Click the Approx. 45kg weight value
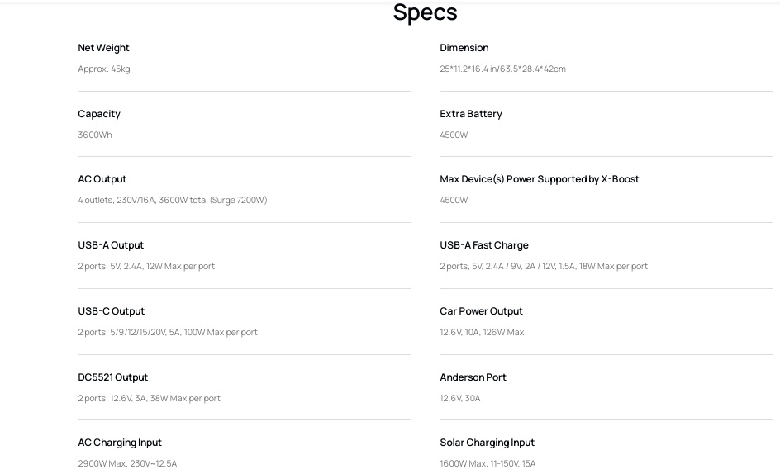The width and height of the screenshot is (780, 469). tap(104, 69)
